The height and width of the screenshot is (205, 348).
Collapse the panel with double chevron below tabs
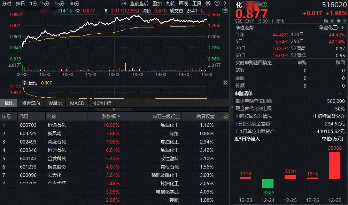coord(232,107)
